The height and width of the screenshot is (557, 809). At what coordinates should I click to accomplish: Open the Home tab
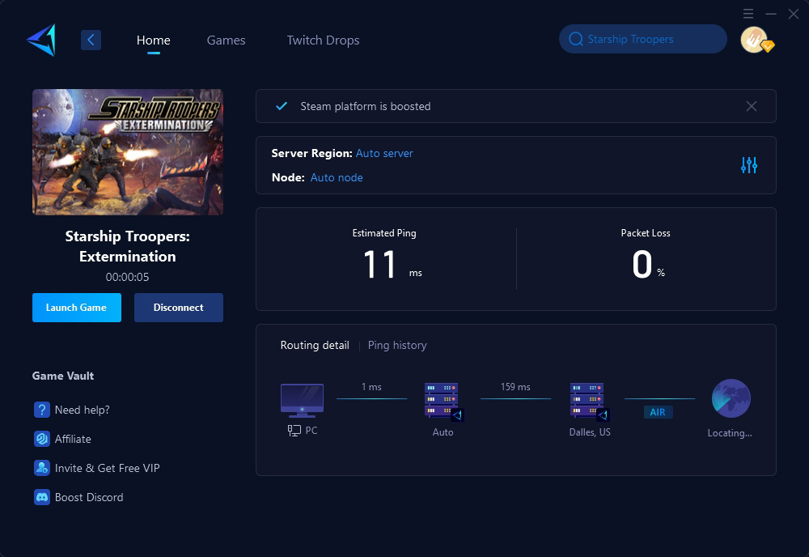pos(153,40)
